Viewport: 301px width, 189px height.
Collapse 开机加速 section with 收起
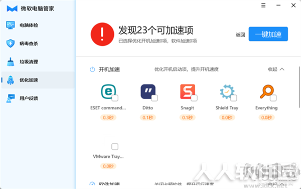(276, 69)
